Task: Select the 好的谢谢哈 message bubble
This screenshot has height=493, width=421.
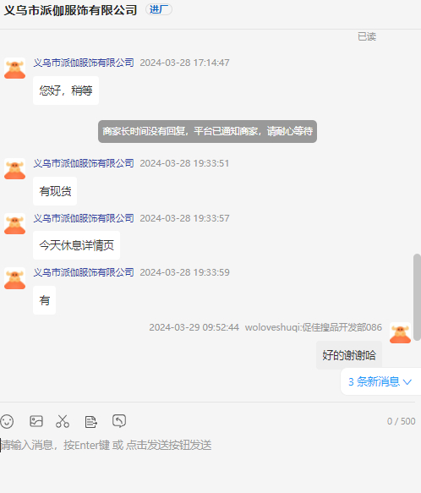Action: (349, 355)
